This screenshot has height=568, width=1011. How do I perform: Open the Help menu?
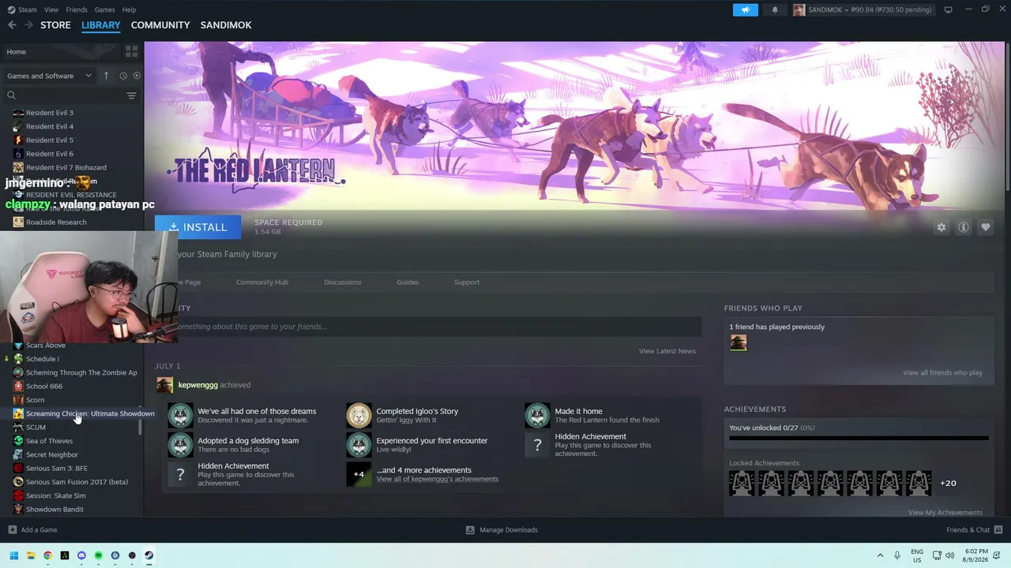129,9
